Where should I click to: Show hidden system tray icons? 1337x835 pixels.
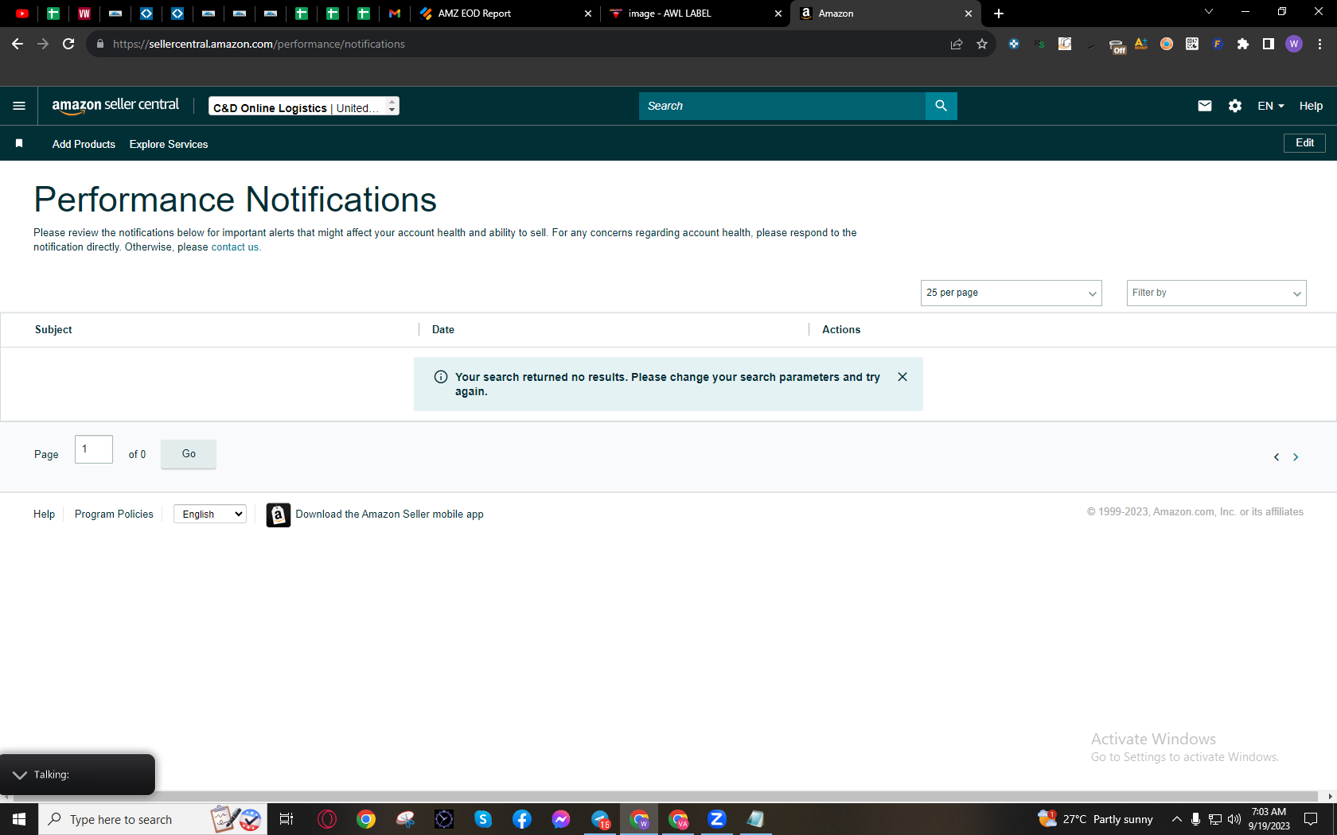[1177, 819]
